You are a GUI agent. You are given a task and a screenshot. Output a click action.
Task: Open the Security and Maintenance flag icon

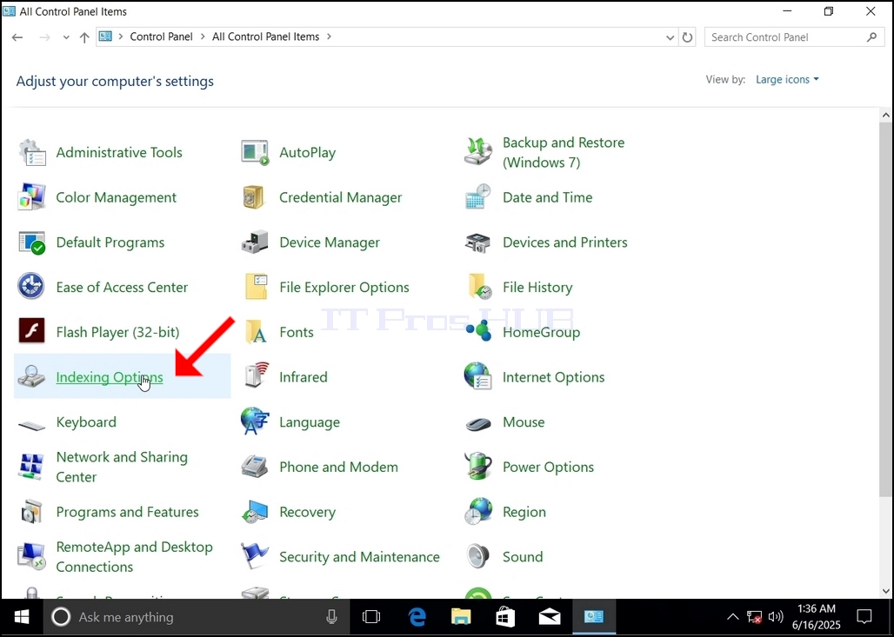pyautogui.click(x=254, y=556)
